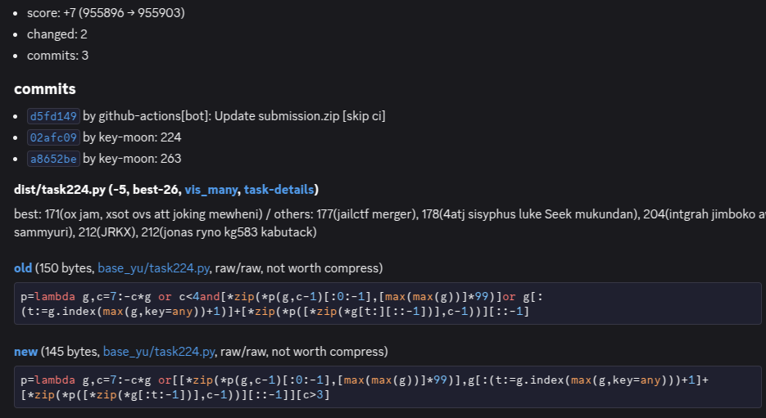Click the new 145-byte code block

(x=388, y=387)
